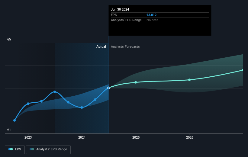
Task: Select the EPS data point after 2023 start
Action: 41,101
